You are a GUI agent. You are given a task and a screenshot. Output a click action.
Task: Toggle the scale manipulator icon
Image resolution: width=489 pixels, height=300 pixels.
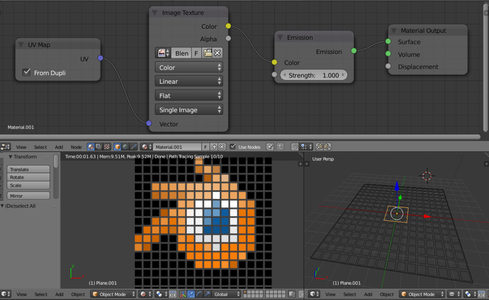[207, 294]
